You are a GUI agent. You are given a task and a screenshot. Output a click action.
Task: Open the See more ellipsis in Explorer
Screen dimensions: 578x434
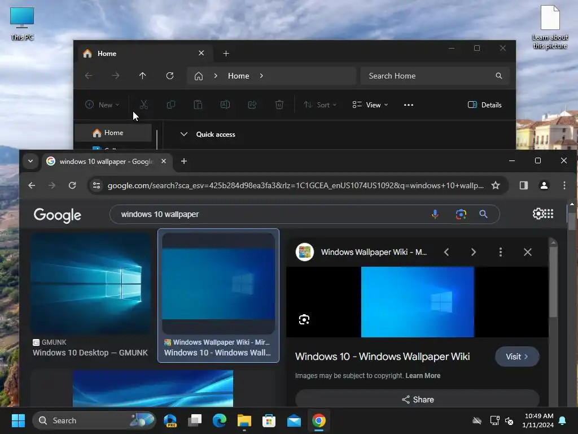409,105
